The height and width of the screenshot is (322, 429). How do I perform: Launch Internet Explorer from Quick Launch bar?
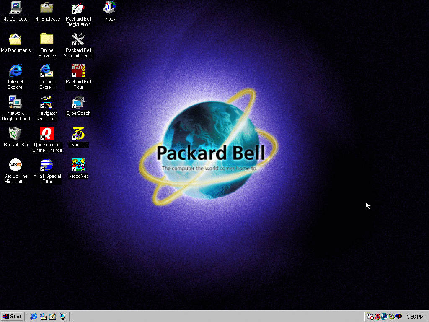pyautogui.click(x=34, y=317)
